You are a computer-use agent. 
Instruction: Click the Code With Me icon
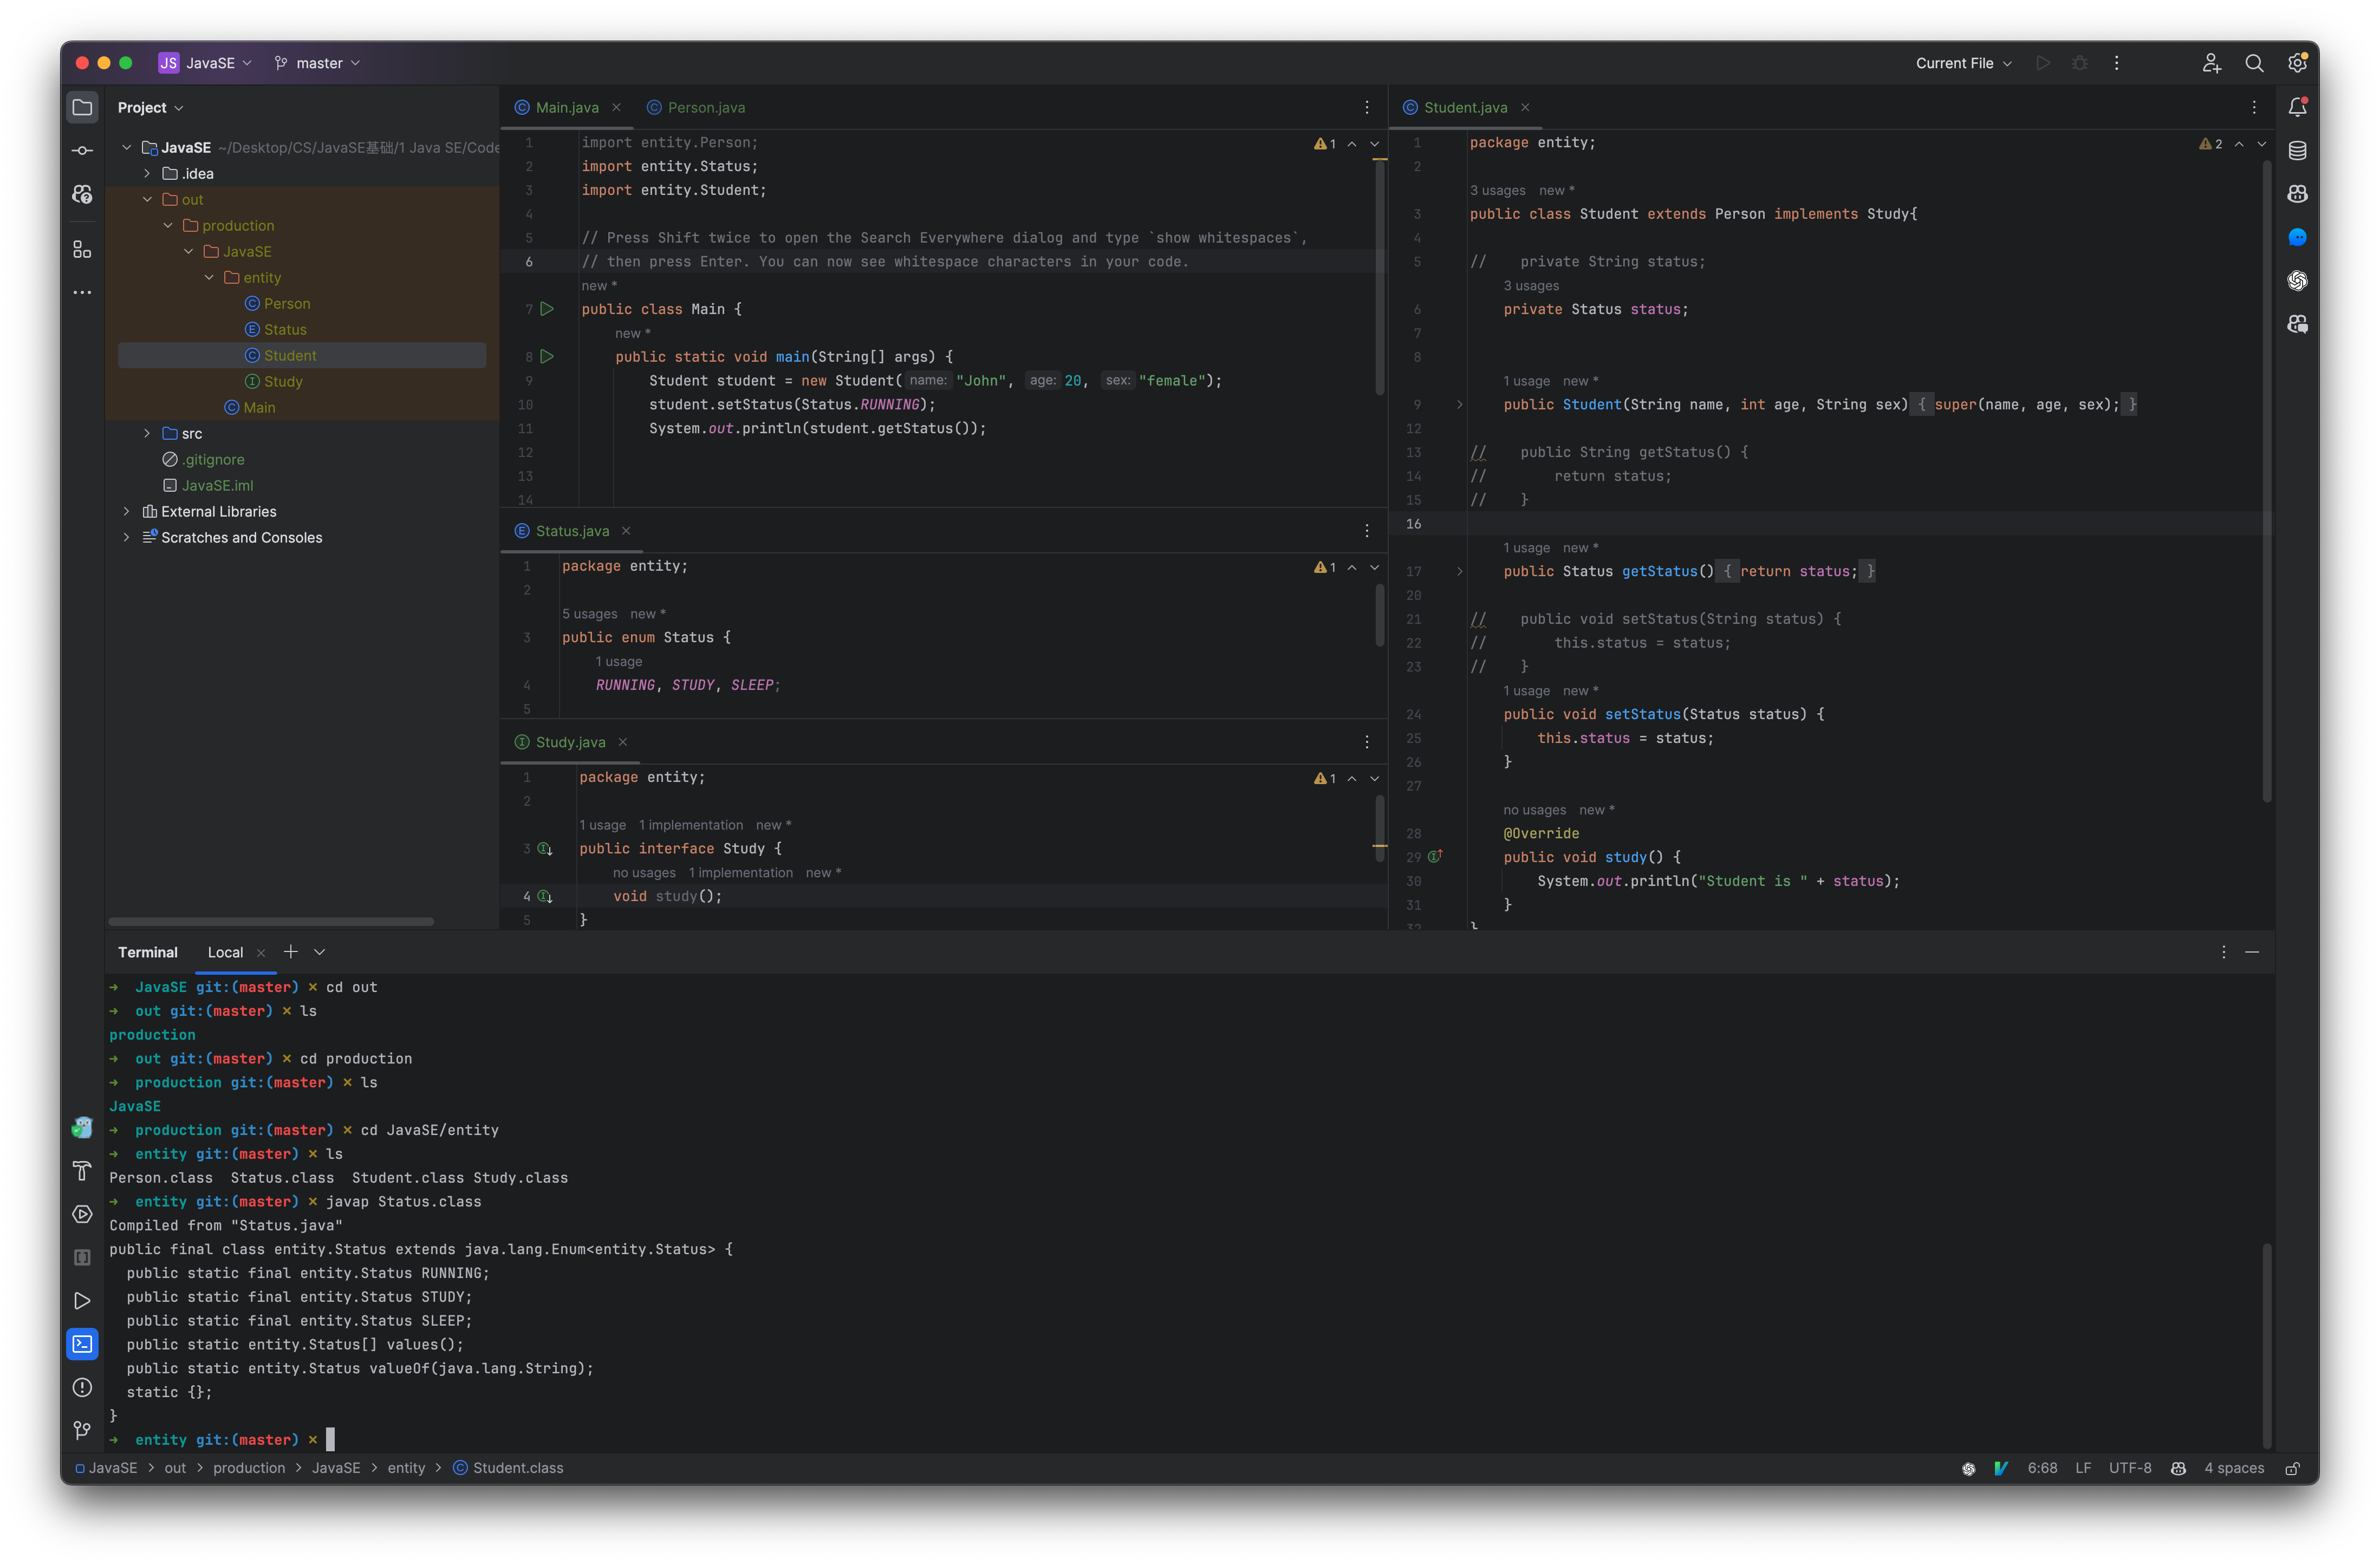pos(2211,62)
